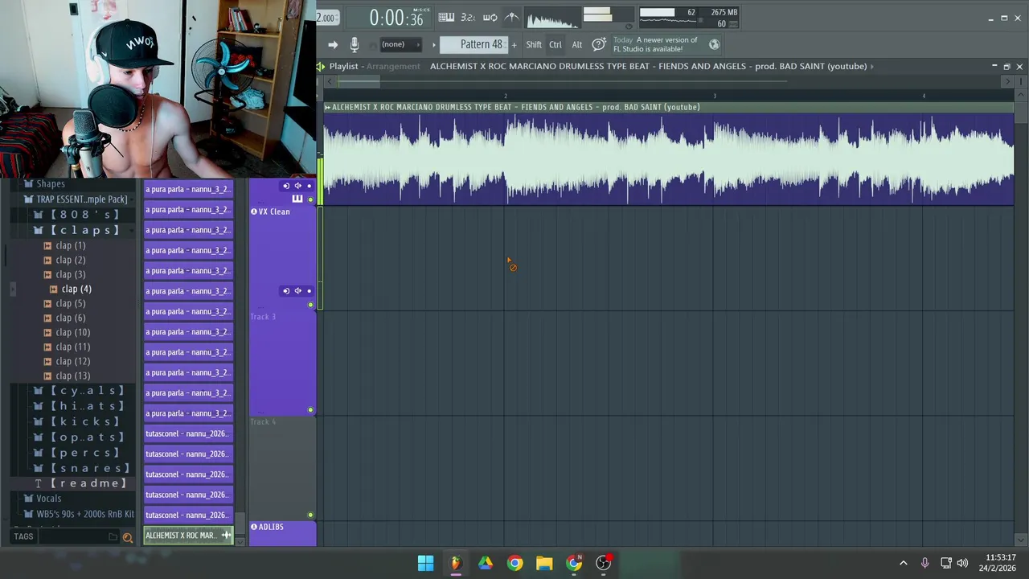Click the playlist horizontal zoom scrollbar

tap(358, 81)
